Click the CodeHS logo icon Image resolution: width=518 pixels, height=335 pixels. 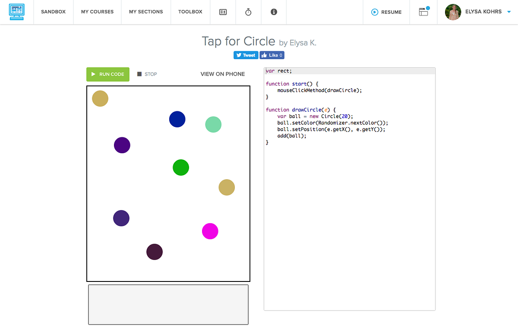[17, 12]
